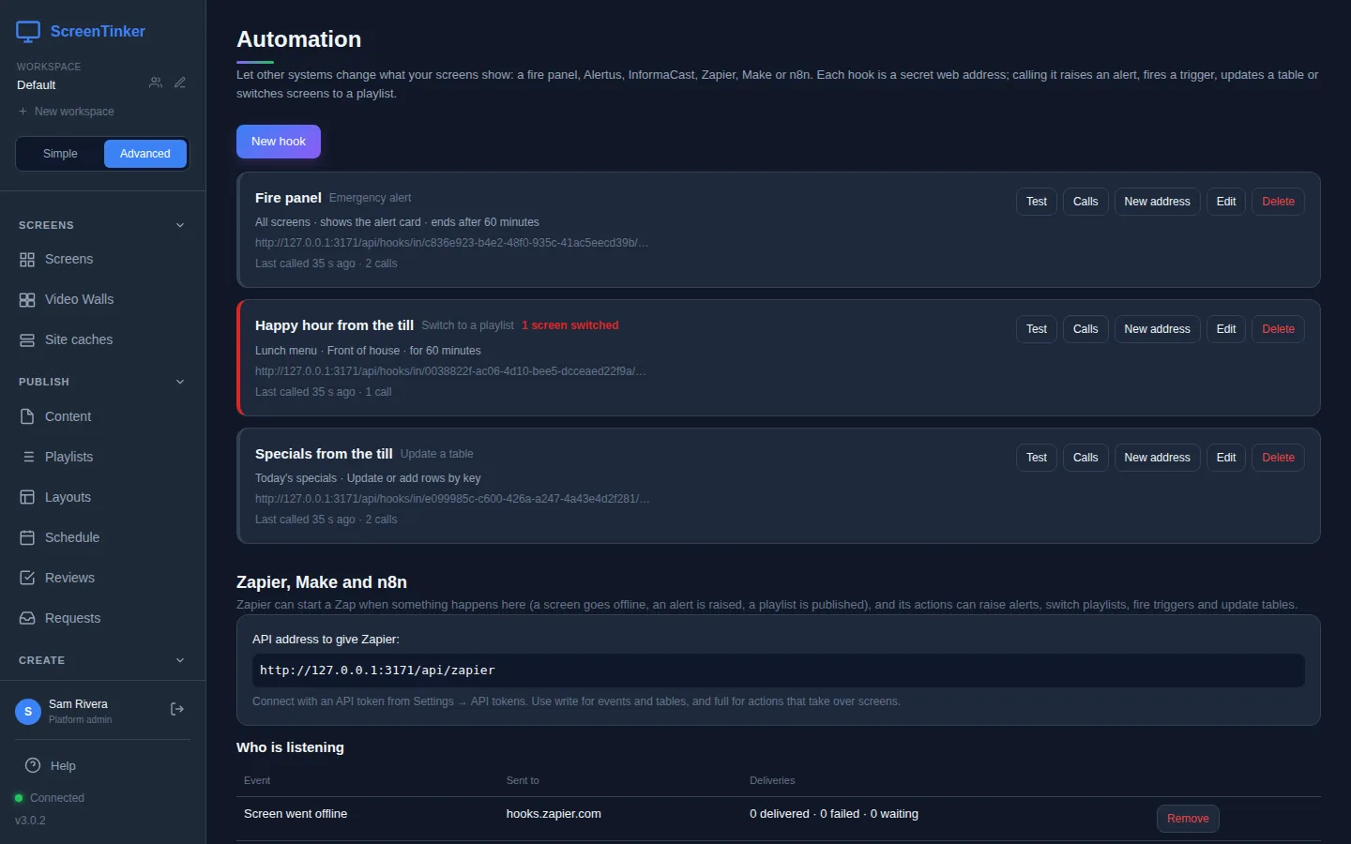Viewport: 1351px width, 844px height.
Task: Click the sign-out icon beside Sam Rivera
Action: pyautogui.click(x=177, y=710)
